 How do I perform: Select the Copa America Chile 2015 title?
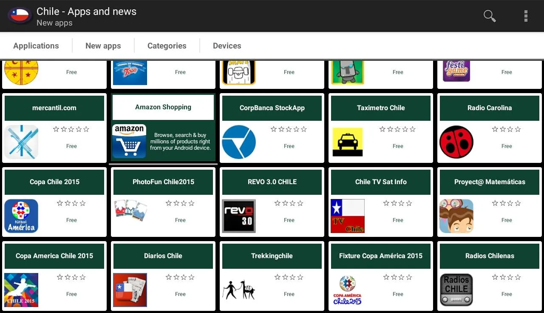click(x=54, y=256)
